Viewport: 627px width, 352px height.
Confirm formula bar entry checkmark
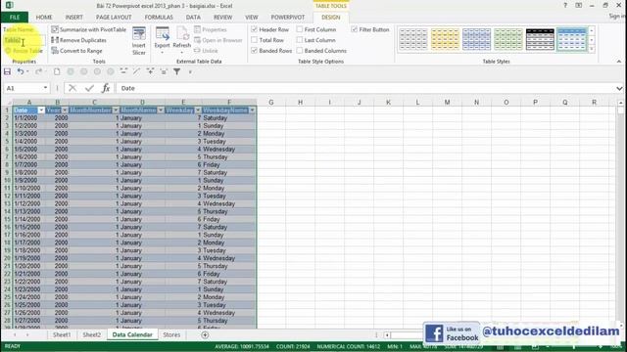(89, 88)
